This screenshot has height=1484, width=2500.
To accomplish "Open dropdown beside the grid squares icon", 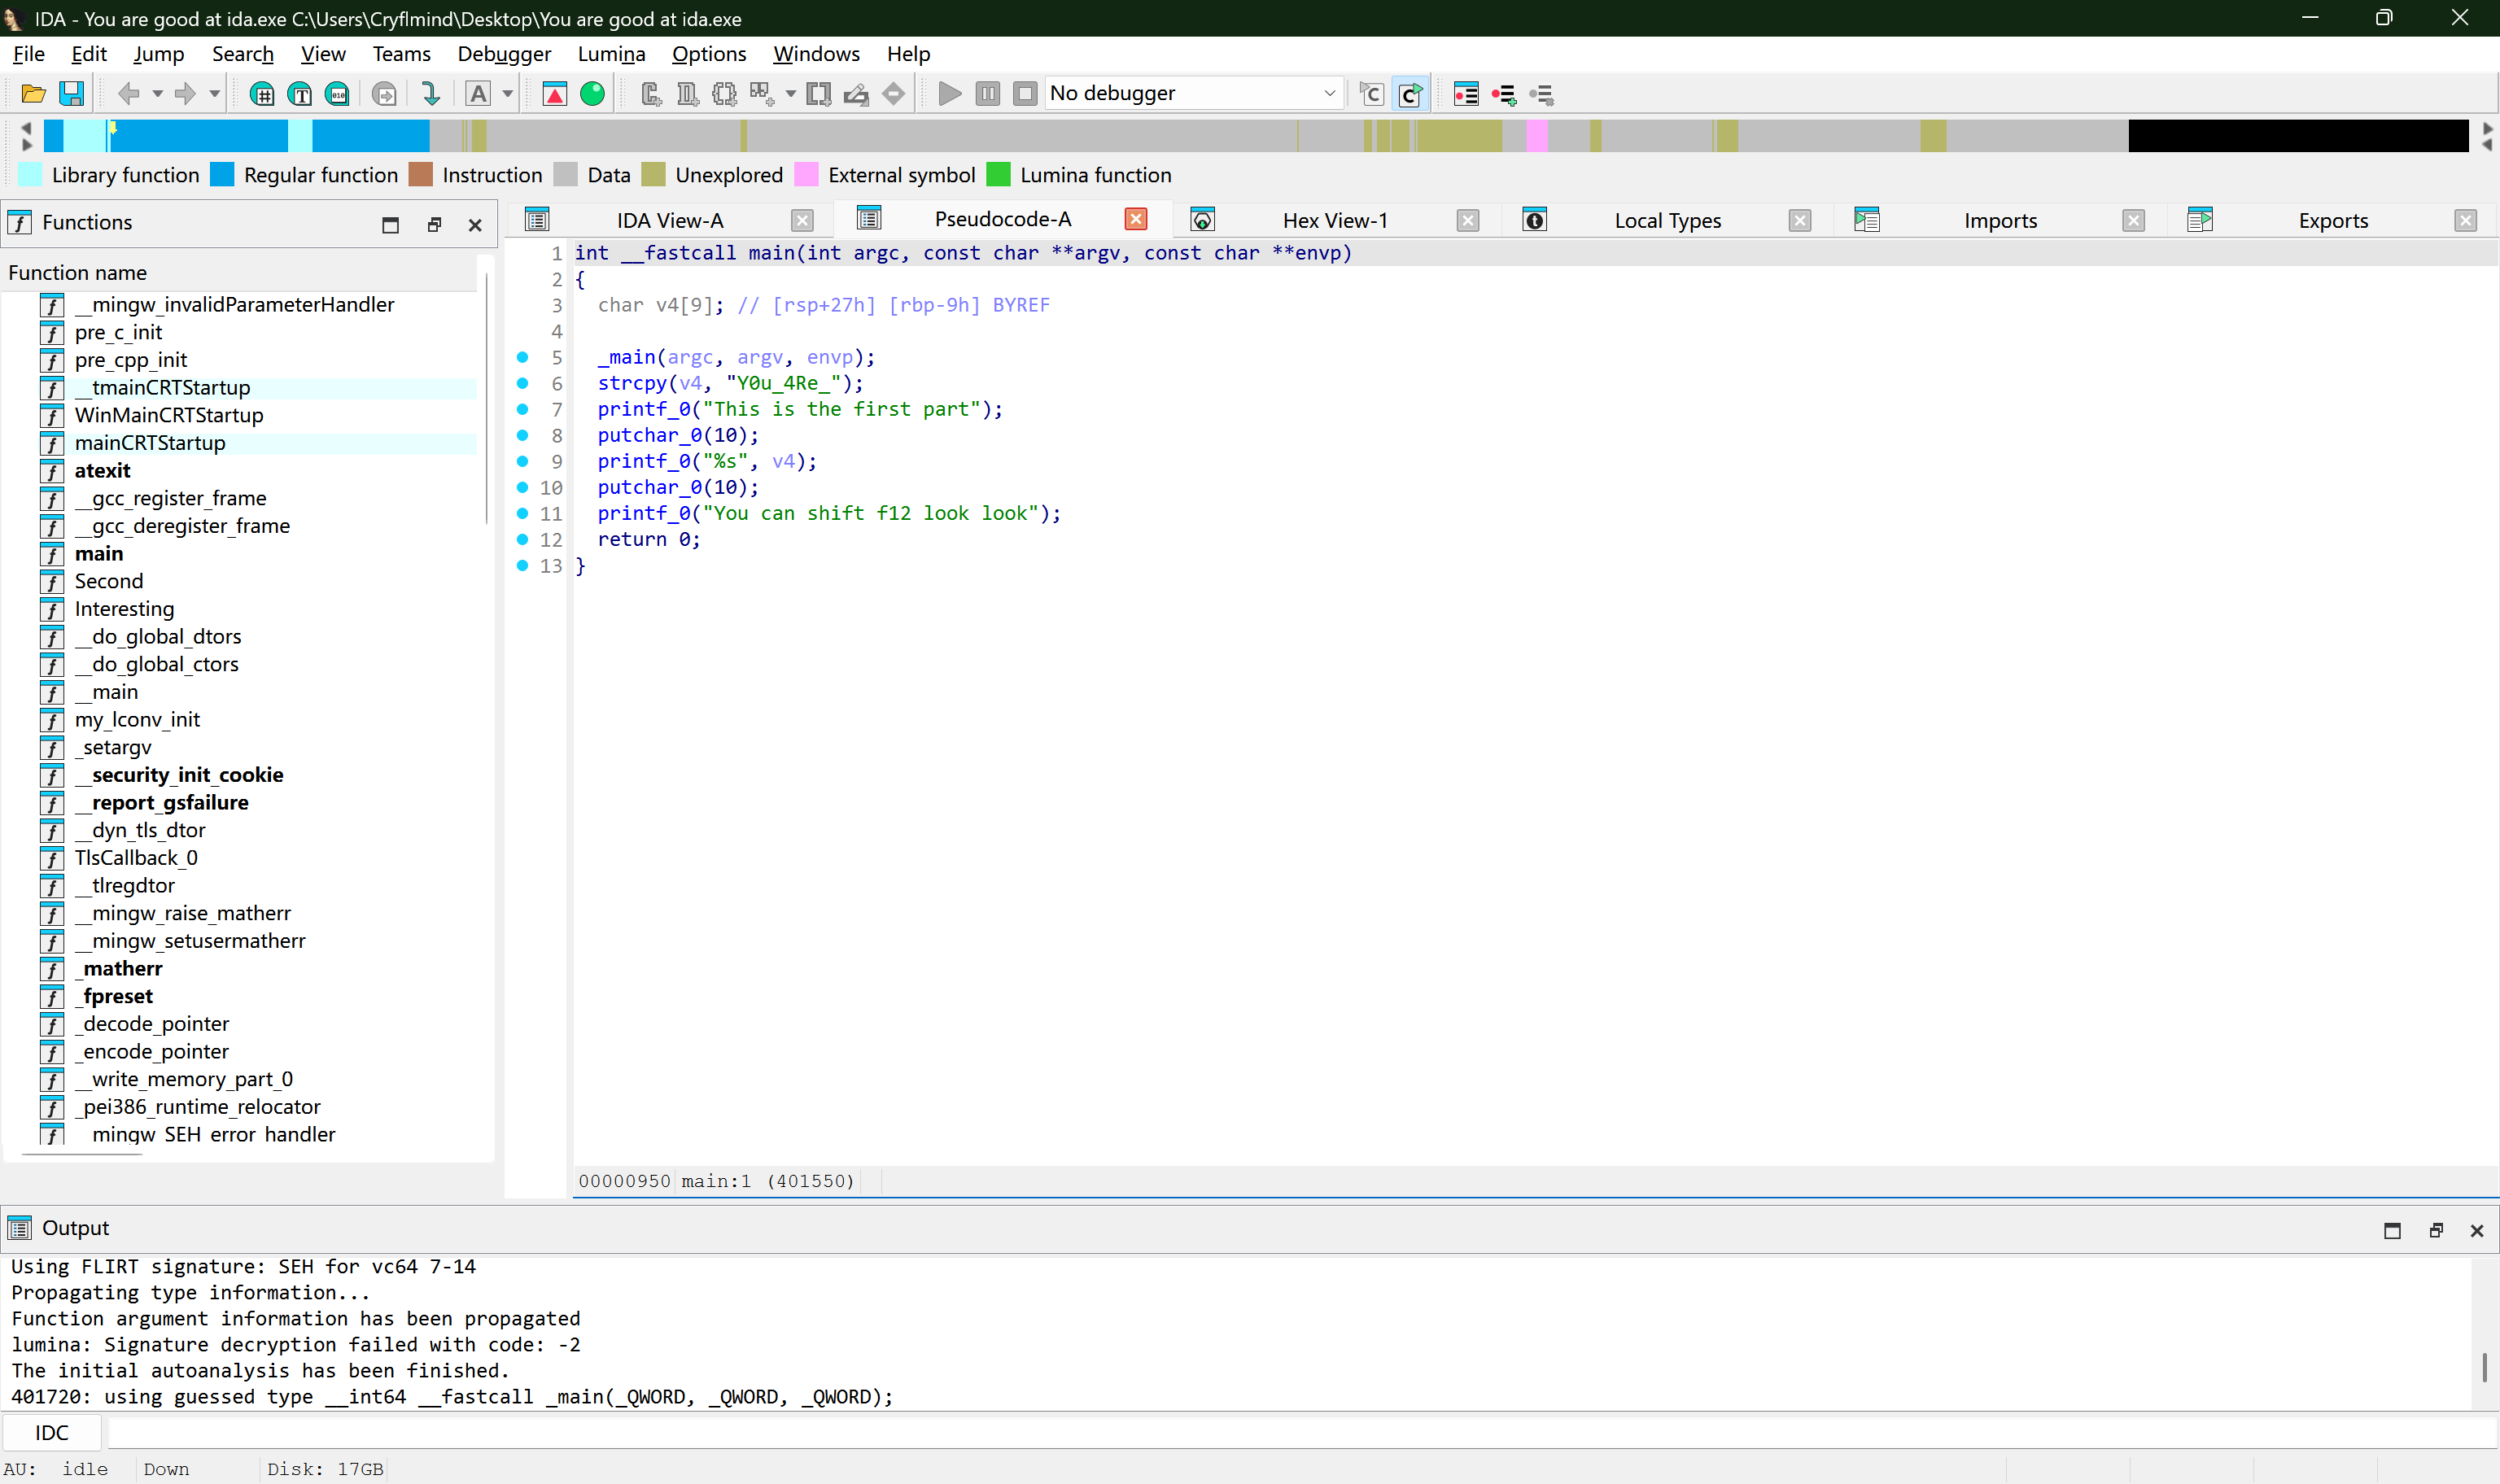I will pos(791,94).
